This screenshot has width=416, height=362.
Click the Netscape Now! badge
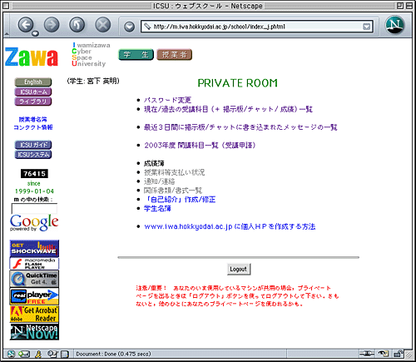pos(34,331)
